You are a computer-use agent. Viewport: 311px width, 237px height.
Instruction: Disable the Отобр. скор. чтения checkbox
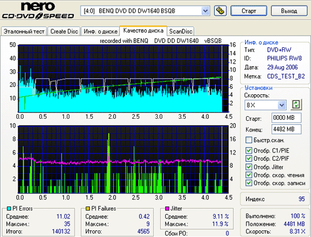tap(249, 175)
